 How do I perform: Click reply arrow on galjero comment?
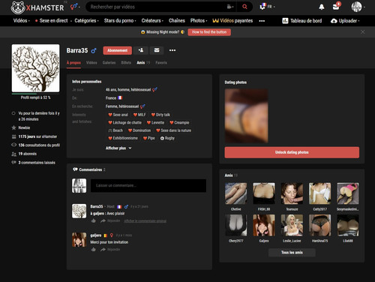click(x=103, y=250)
